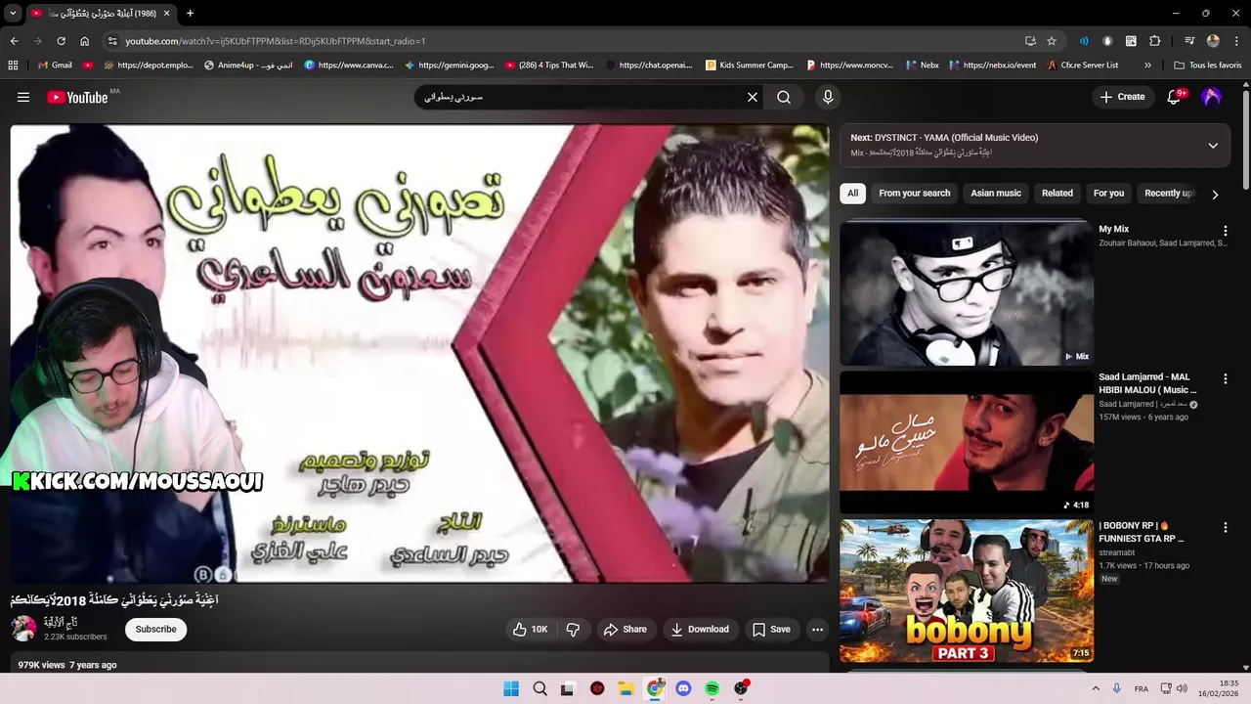The width and height of the screenshot is (1251, 704).
Task: Click the search magnifier button
Action: pyautogui.click(x=784, y=97)
